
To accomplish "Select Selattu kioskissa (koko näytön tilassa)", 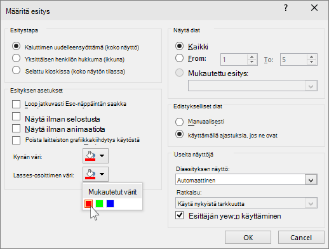I will pyautogui.click(x=17, y=70).
